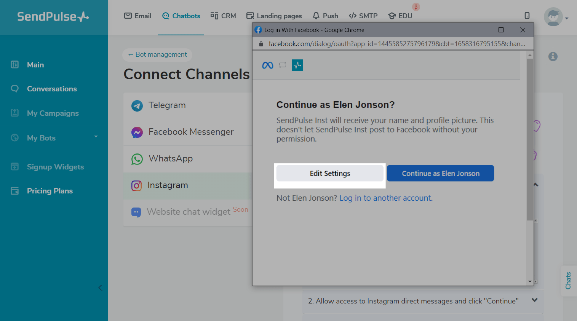Viewport: 577px width, 321px height.
Task: Click Continue as Elen Jonson button
Action: pos(440,174)
